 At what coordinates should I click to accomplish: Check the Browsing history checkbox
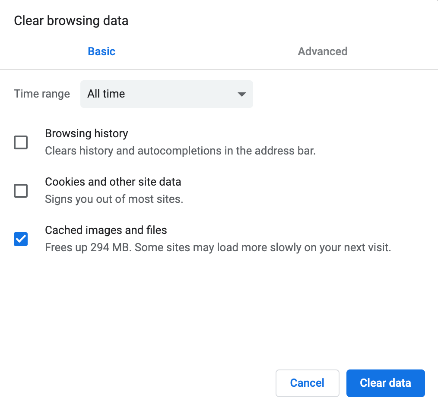(x=21, y=142)
